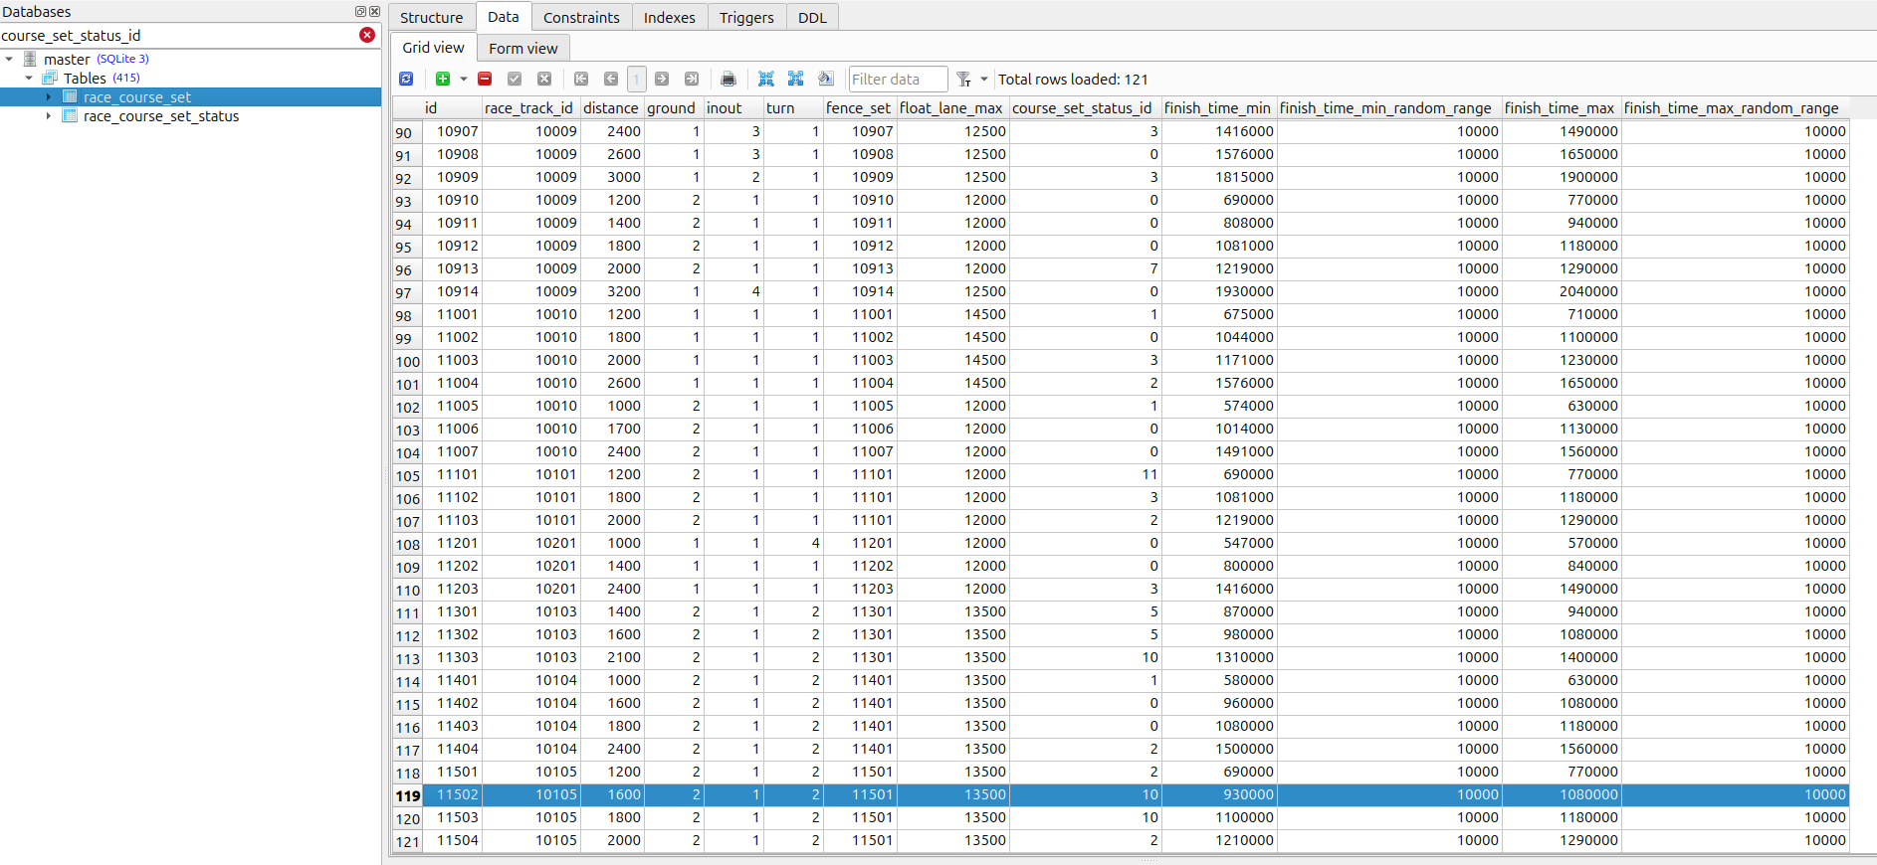Click the finish_time_max cell showing 2040000
Image resolution: width=1877 pixels, height=865 pixels.
1561,291
